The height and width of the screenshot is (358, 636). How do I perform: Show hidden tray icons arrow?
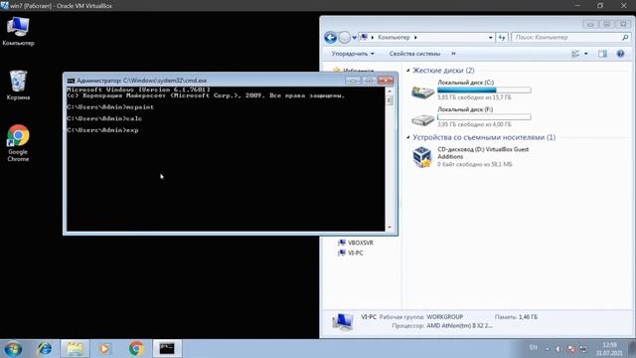point(547,349)
